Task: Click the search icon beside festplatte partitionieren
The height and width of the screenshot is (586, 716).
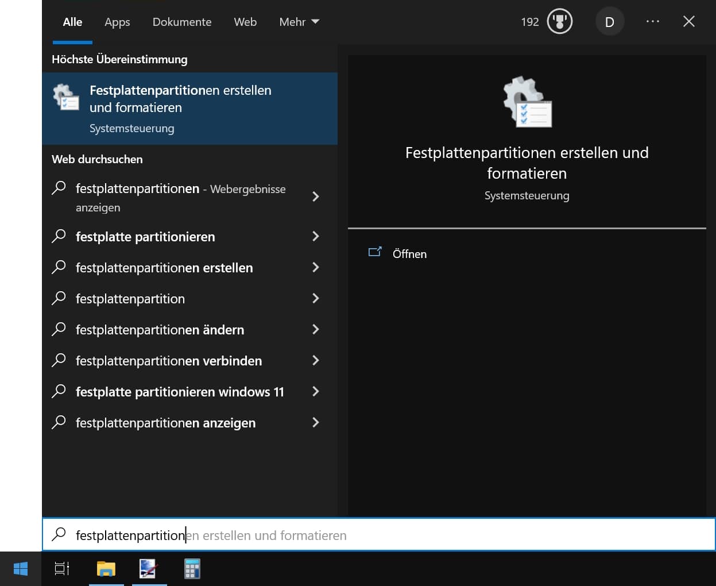Action: (x=59, y=236)
